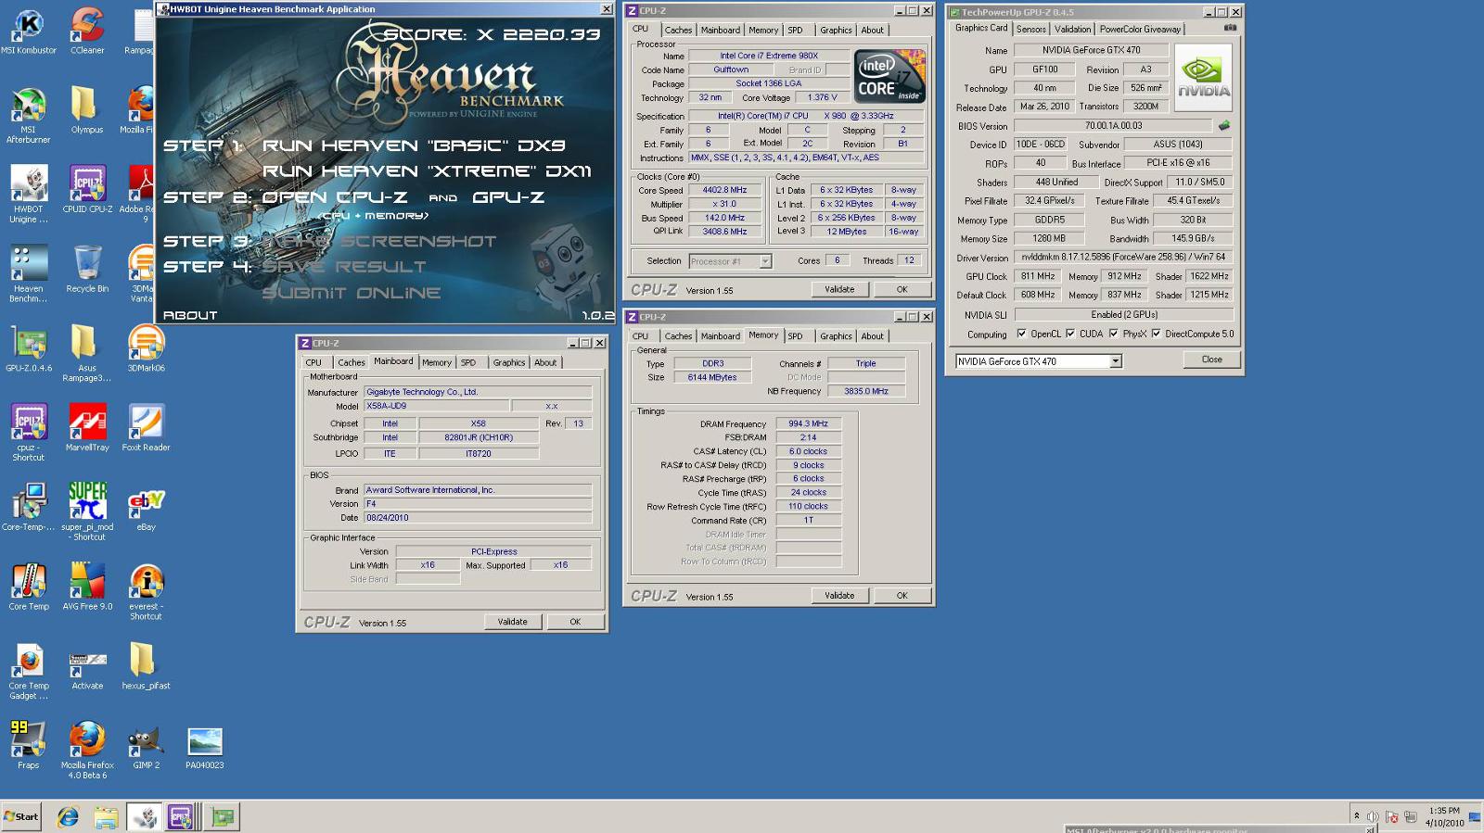Screen dimensions: 1484x833
Task: Open Graphics tab in mainboard CPU-Z window
Action: click(508, 362)
